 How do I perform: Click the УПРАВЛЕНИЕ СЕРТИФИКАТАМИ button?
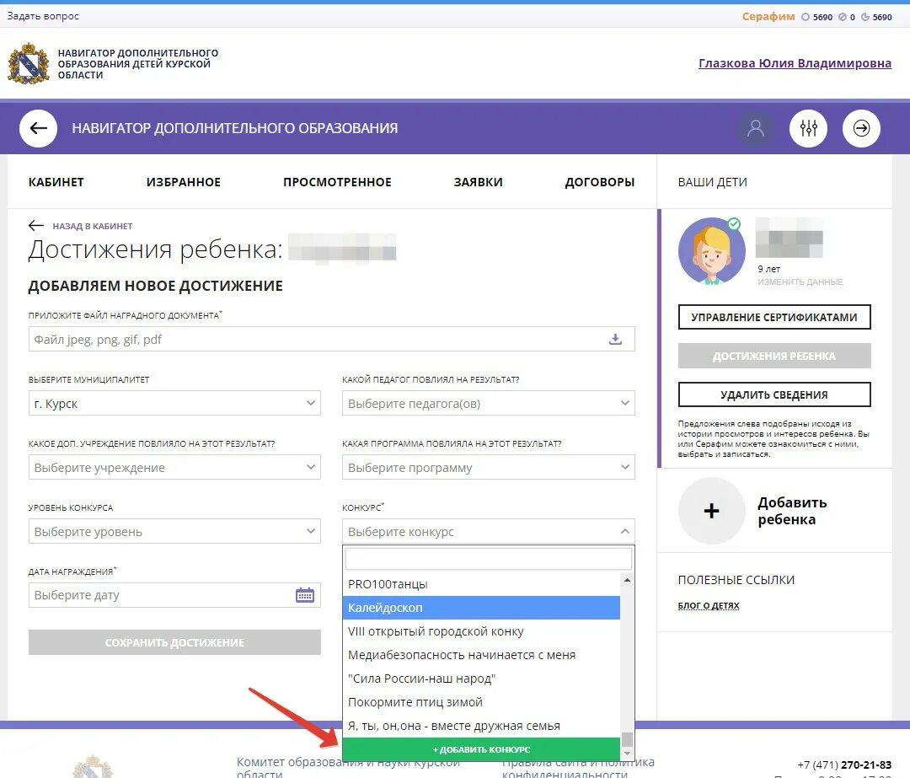(773, 317)
